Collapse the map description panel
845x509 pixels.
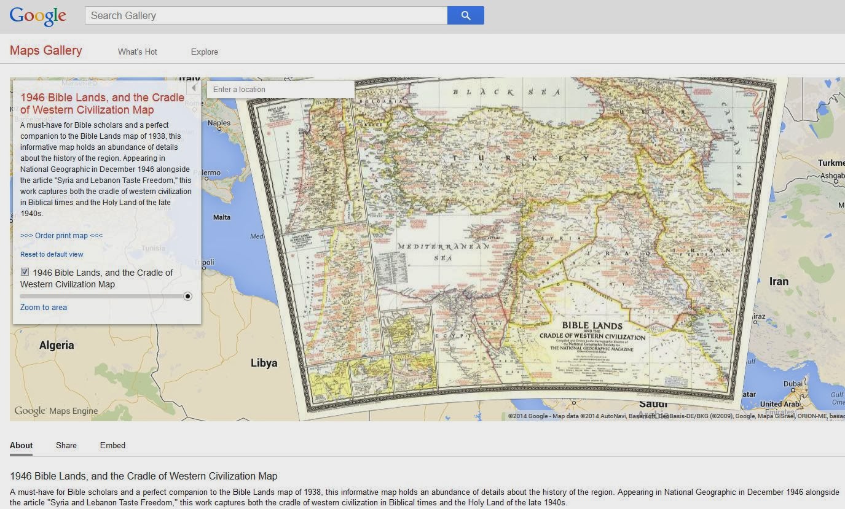pos(194,87)
